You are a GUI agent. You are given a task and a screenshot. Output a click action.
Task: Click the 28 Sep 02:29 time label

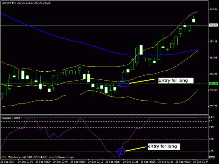[x=166, y=162]
